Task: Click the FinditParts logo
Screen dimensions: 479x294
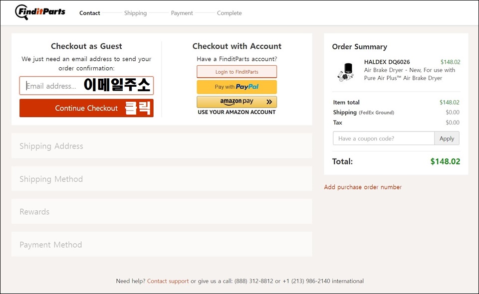Action: (x=40, y=12)
